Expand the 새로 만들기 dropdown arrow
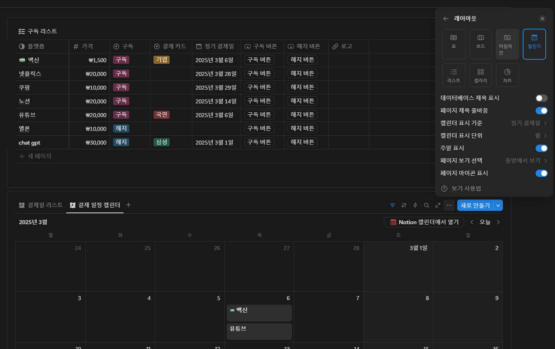The image size is (555, 349). pos(498,205)
